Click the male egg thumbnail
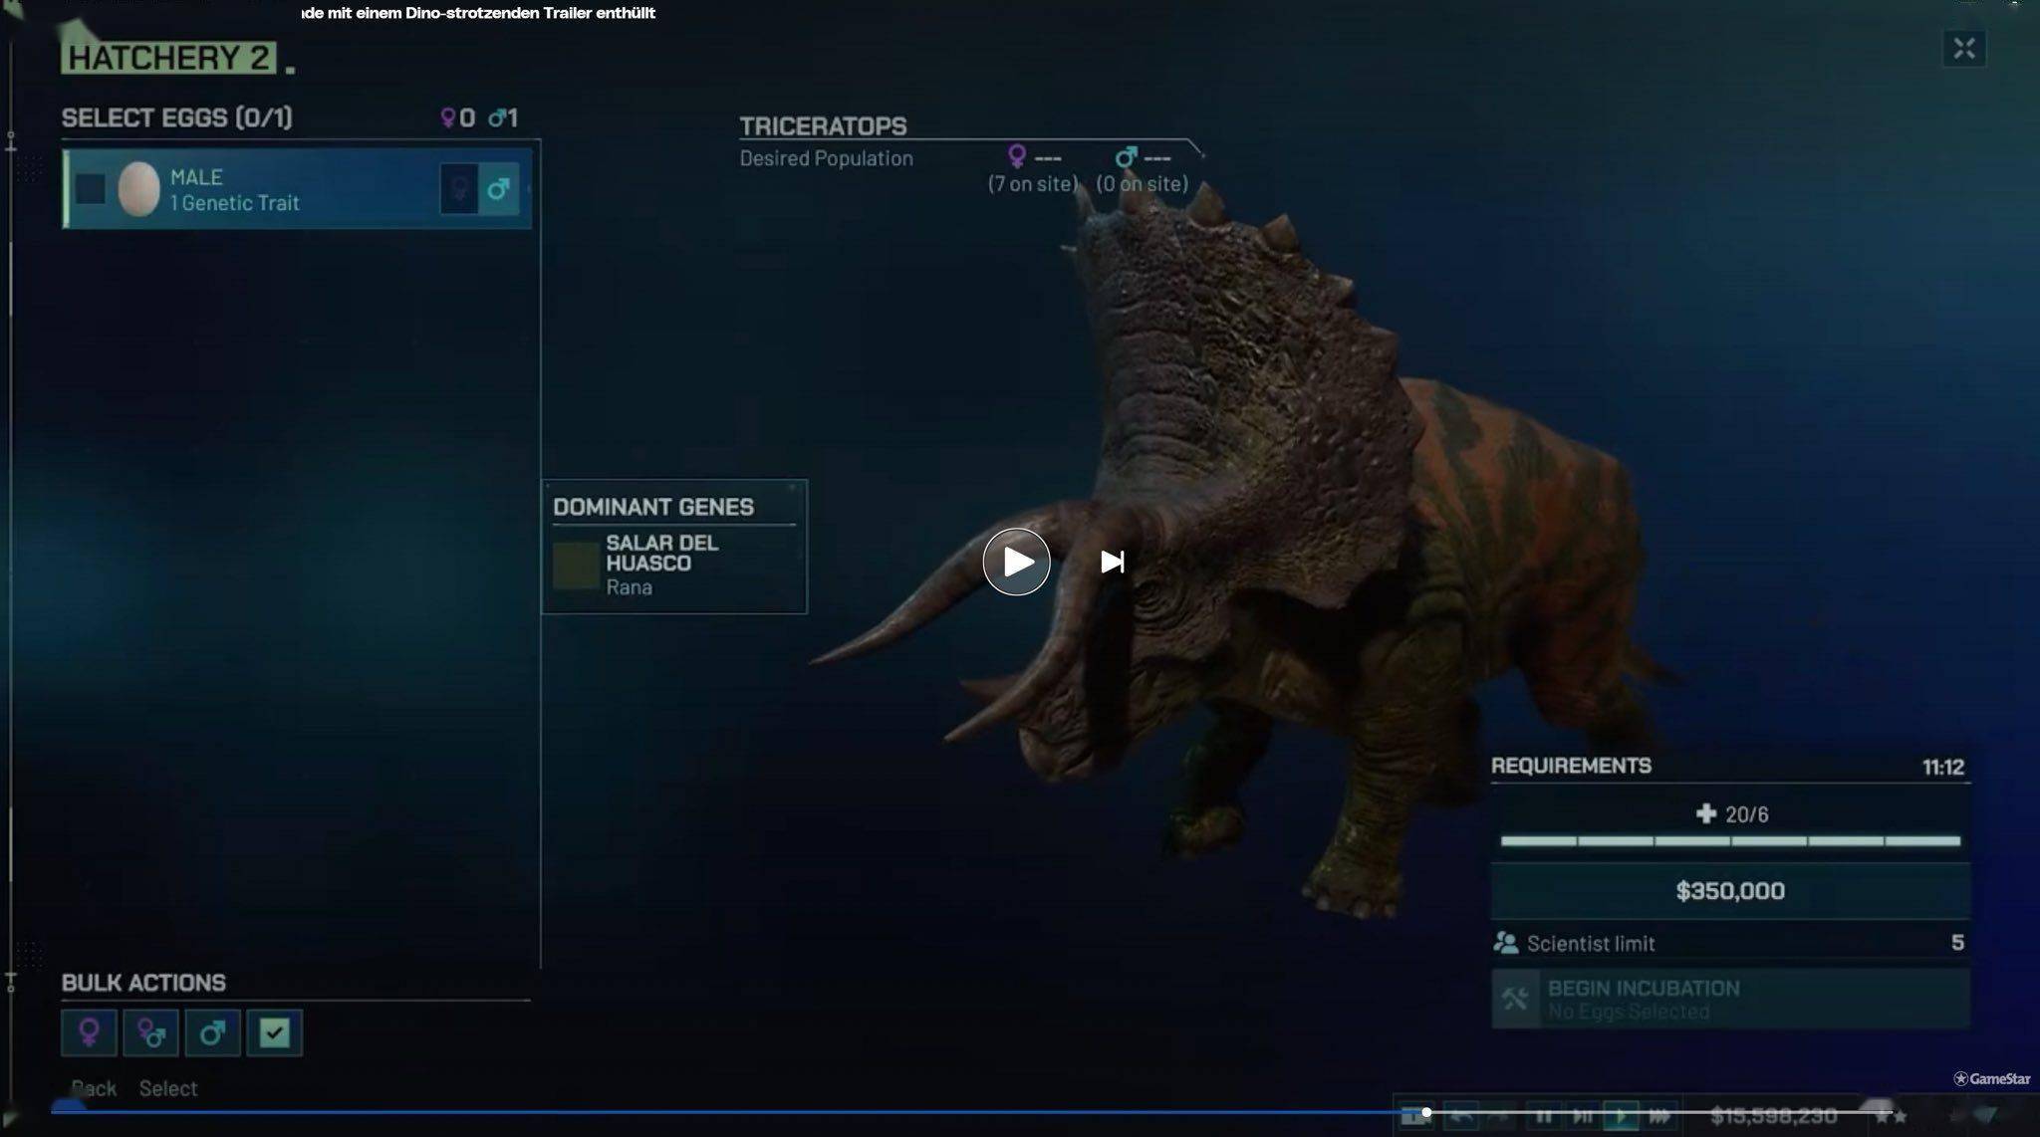 click(x=138, y=188)
